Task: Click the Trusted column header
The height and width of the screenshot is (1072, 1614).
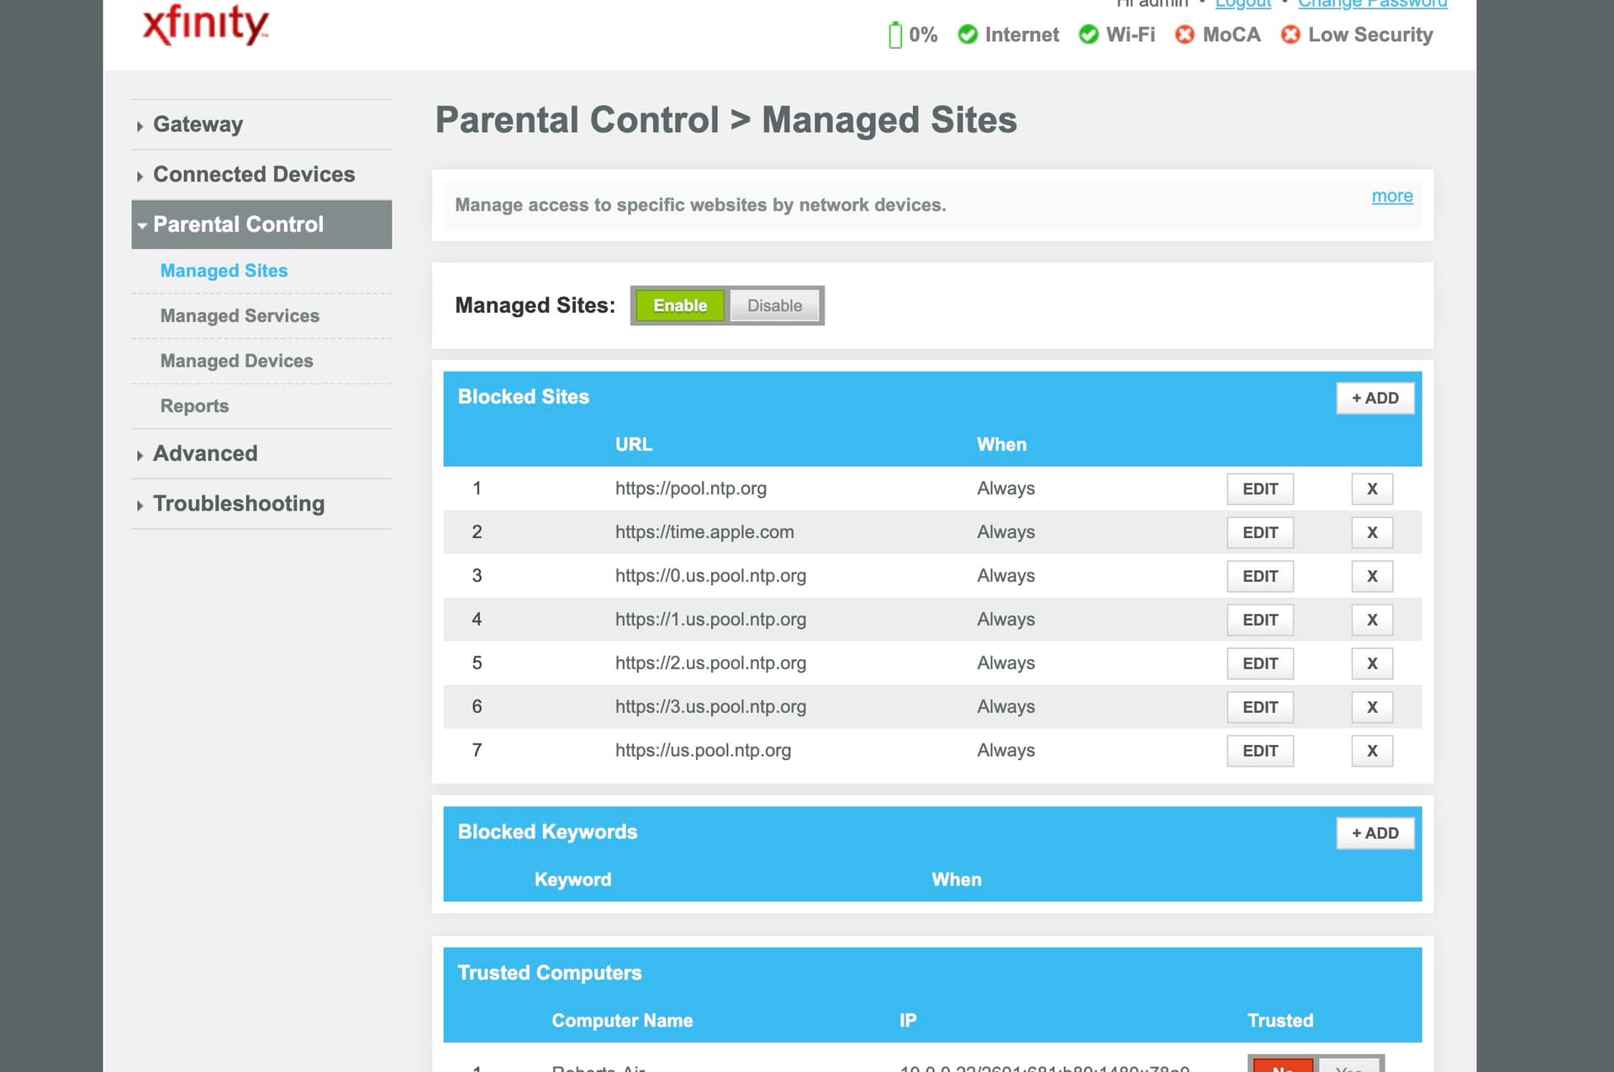Action: 1279,1021
